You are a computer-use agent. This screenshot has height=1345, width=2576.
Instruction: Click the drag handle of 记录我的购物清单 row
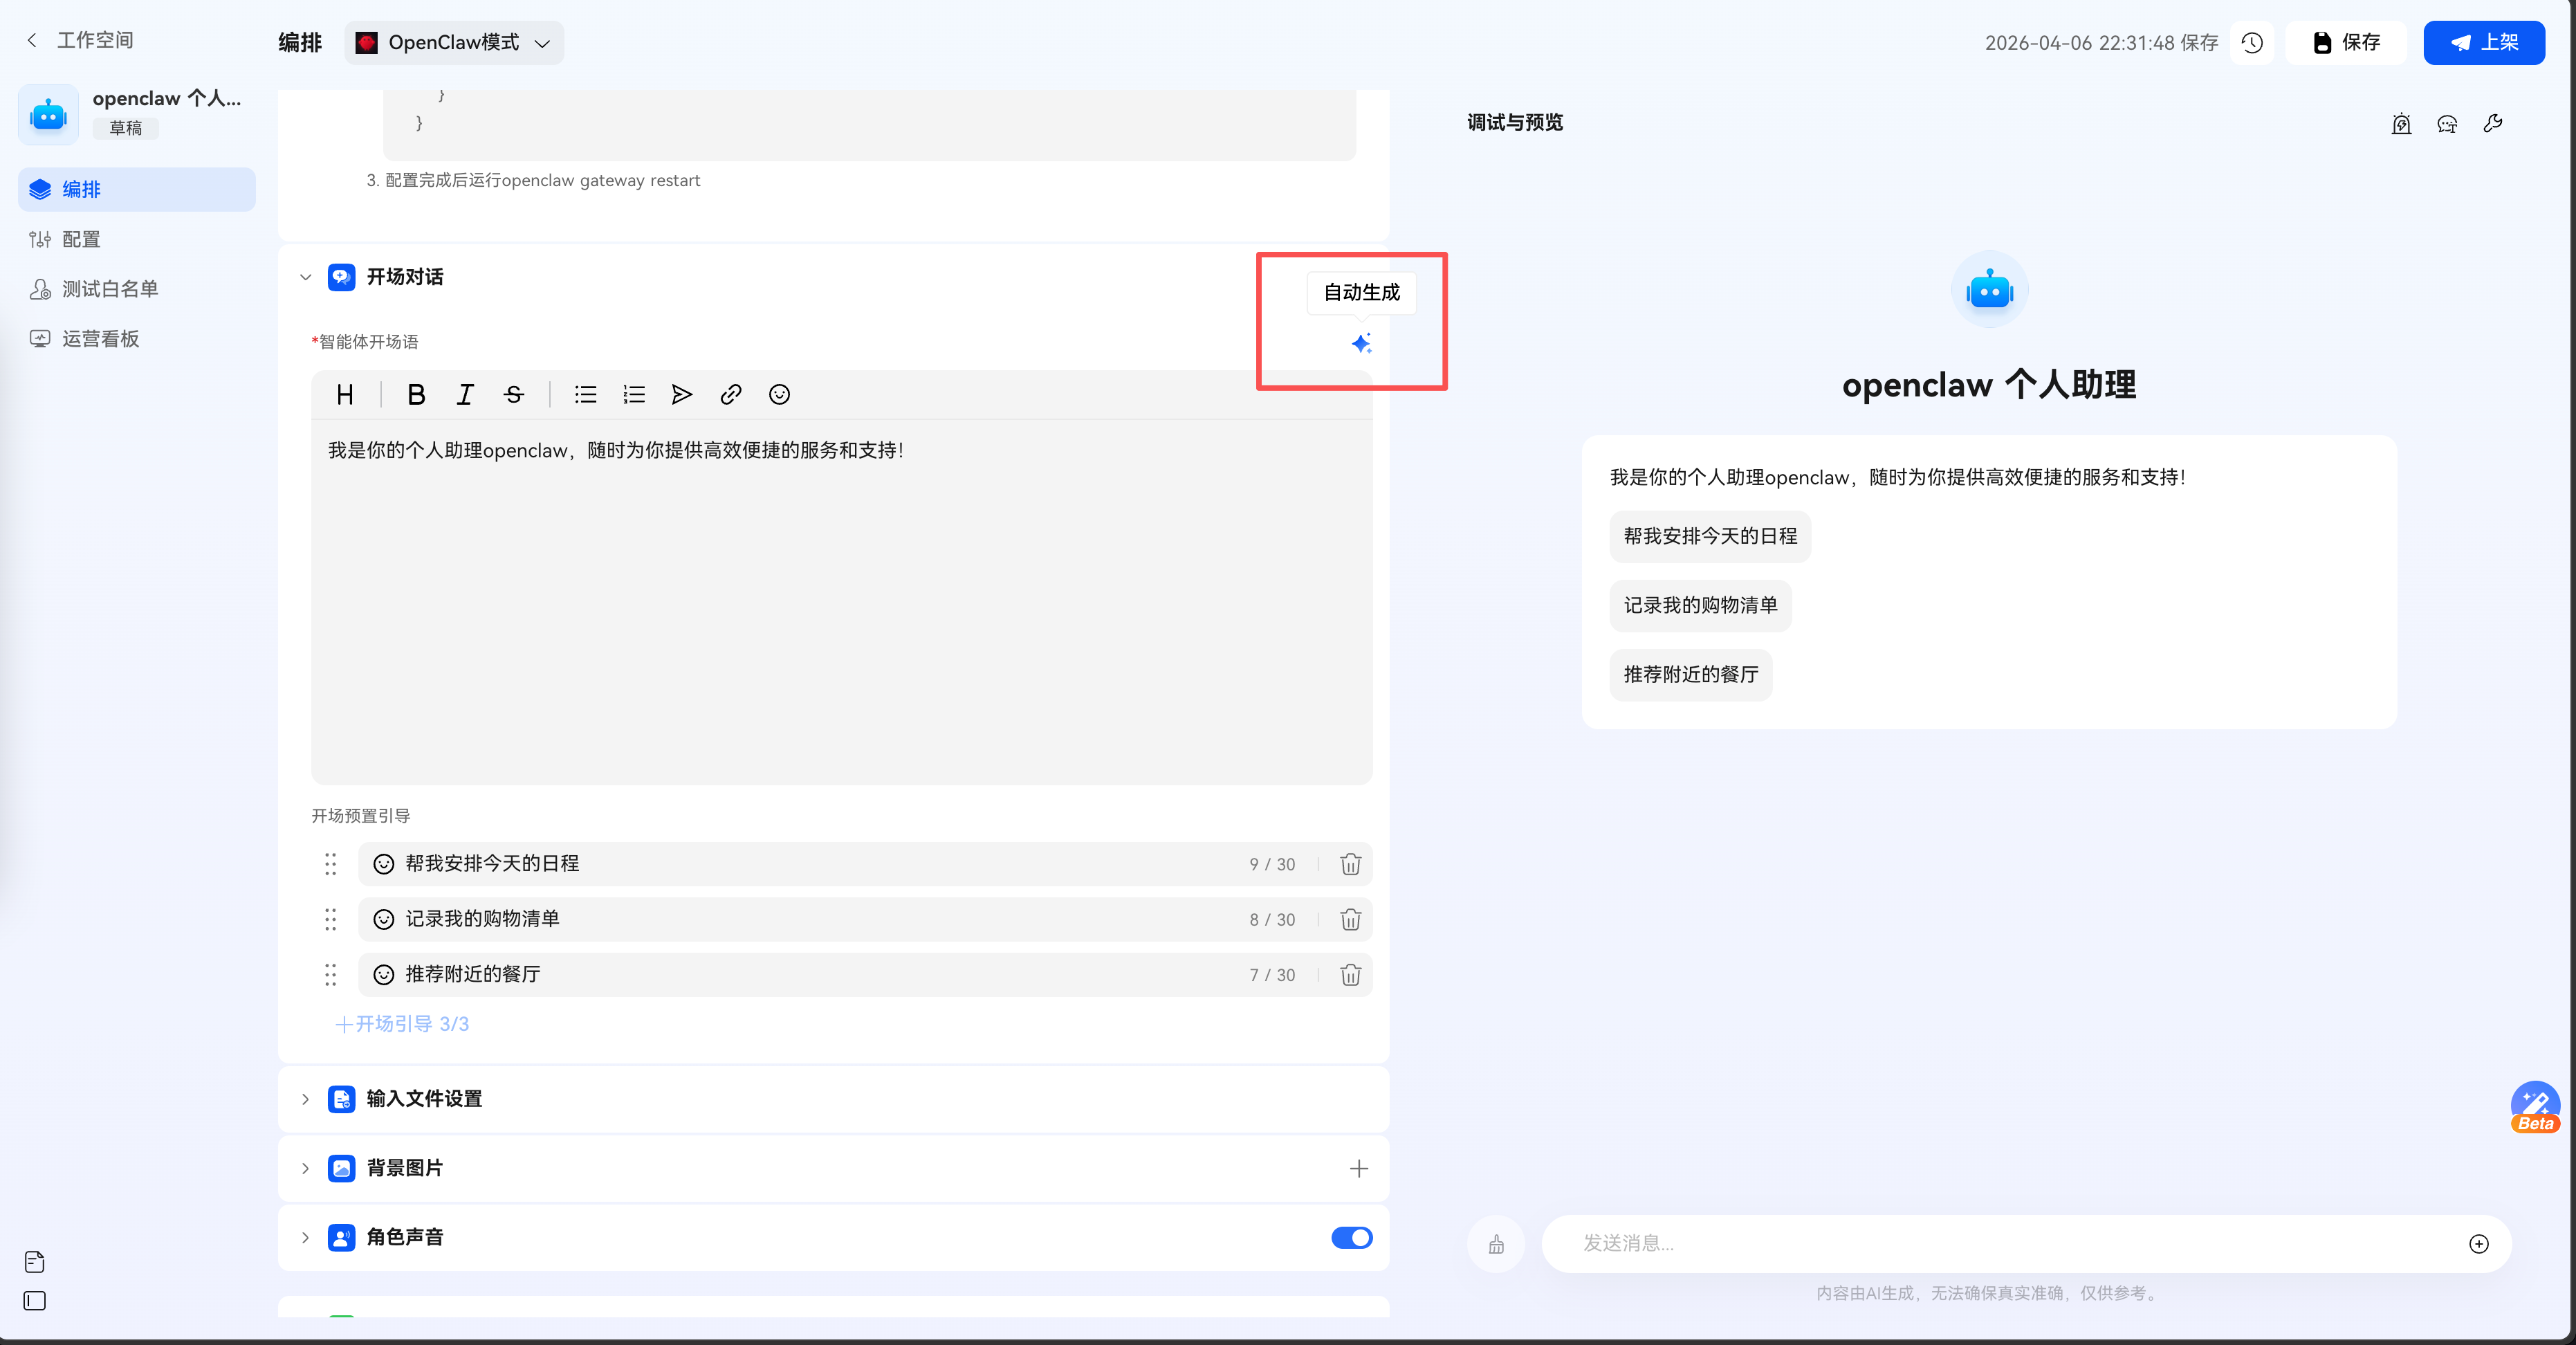point(331,919)
